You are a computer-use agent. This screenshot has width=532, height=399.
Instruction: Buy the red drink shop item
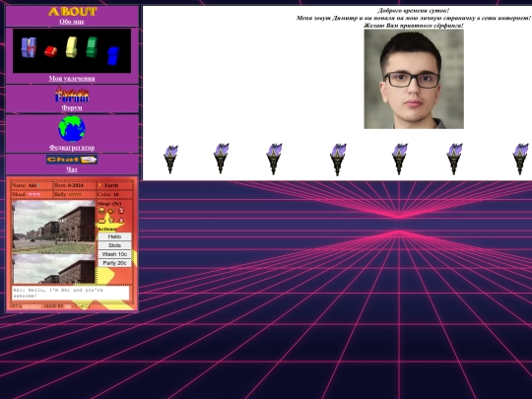(121, 211)
